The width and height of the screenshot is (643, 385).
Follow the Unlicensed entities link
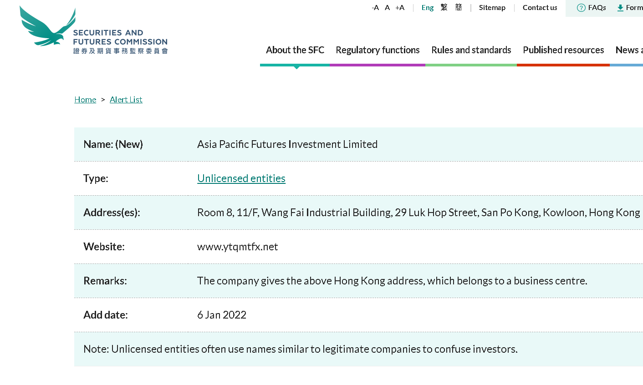[241, 178]
